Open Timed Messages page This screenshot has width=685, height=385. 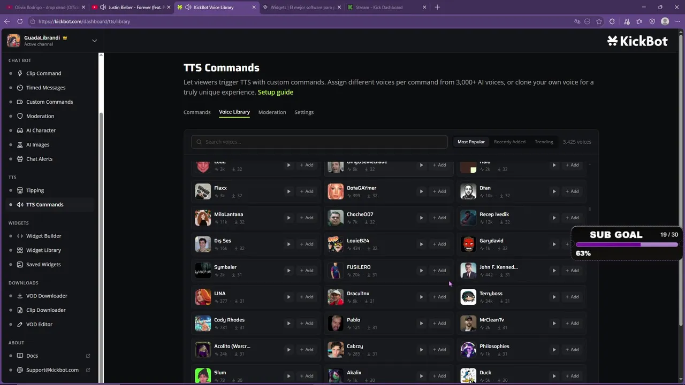point(45,88)
